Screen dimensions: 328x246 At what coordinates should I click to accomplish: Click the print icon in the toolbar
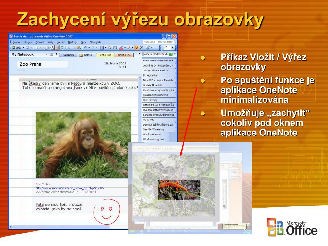(x=47, y=48)
